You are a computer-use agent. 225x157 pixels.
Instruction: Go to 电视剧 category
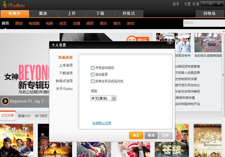34,23
